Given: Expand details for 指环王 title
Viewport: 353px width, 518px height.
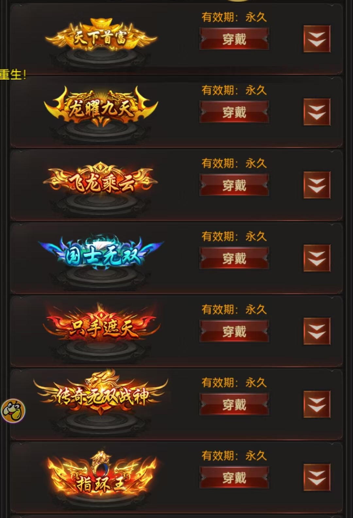Looking at the screenshot, I should click(317, 477).
